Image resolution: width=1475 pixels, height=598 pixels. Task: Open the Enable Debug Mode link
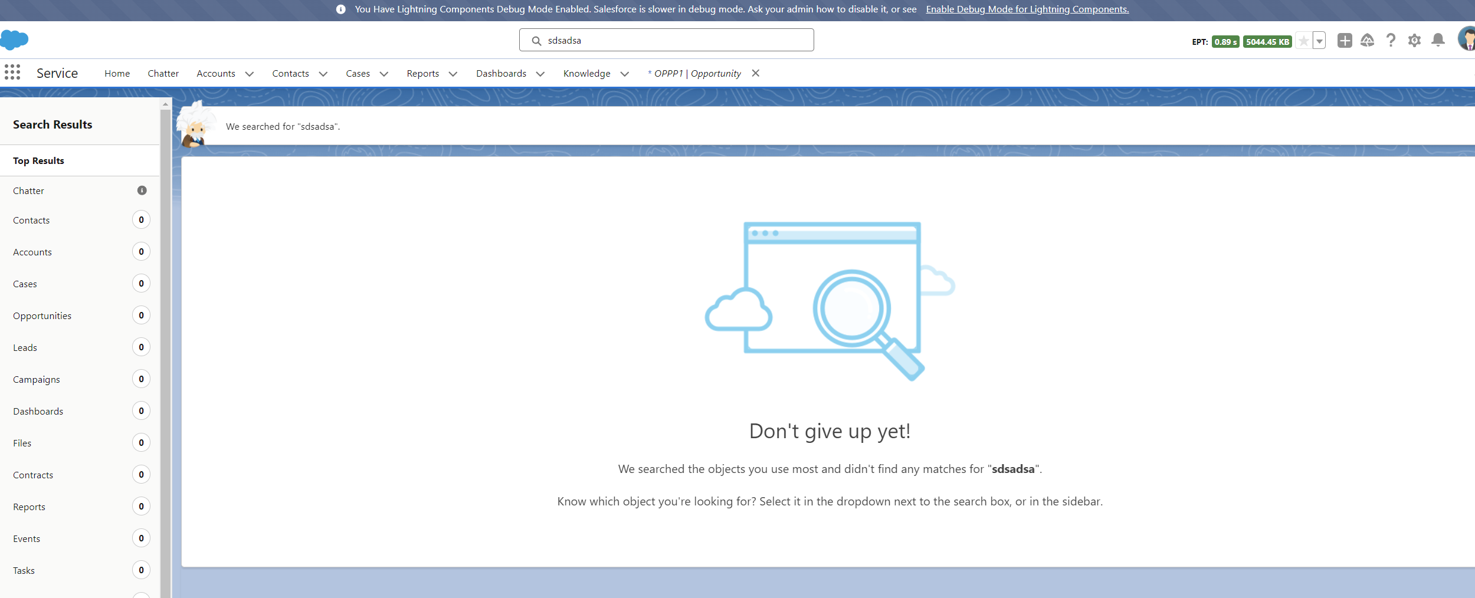tap(1027, 9)
